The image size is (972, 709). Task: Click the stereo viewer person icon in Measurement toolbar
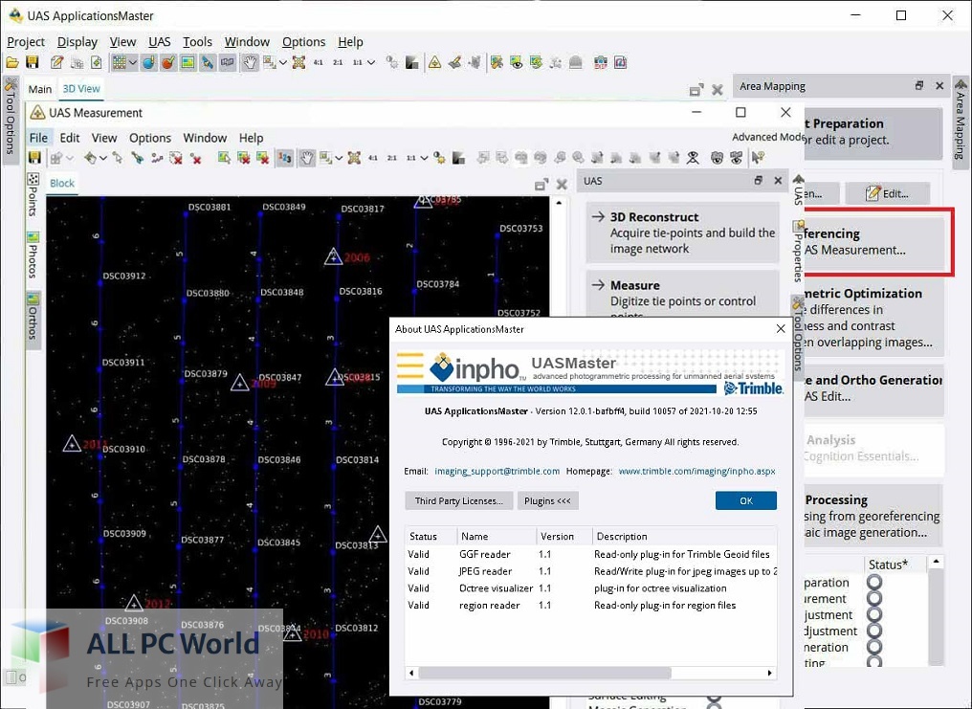[693, 158]
